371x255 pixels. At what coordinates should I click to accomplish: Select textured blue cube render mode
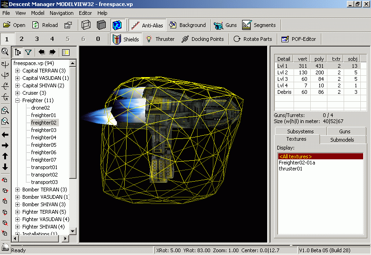click(x=117, y=25)
